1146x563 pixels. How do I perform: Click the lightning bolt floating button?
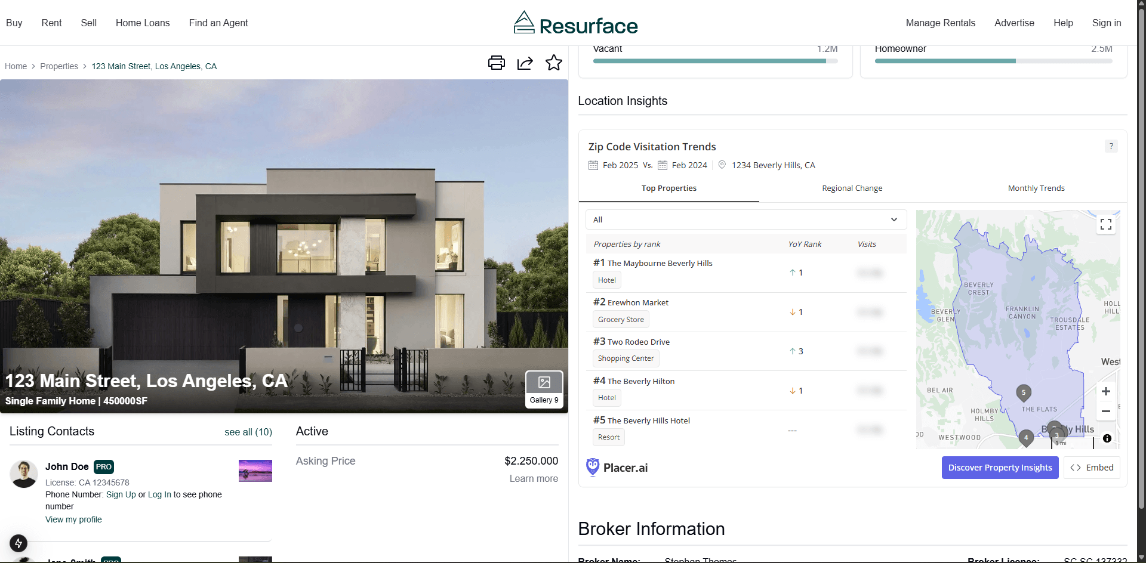click(19, 543)
